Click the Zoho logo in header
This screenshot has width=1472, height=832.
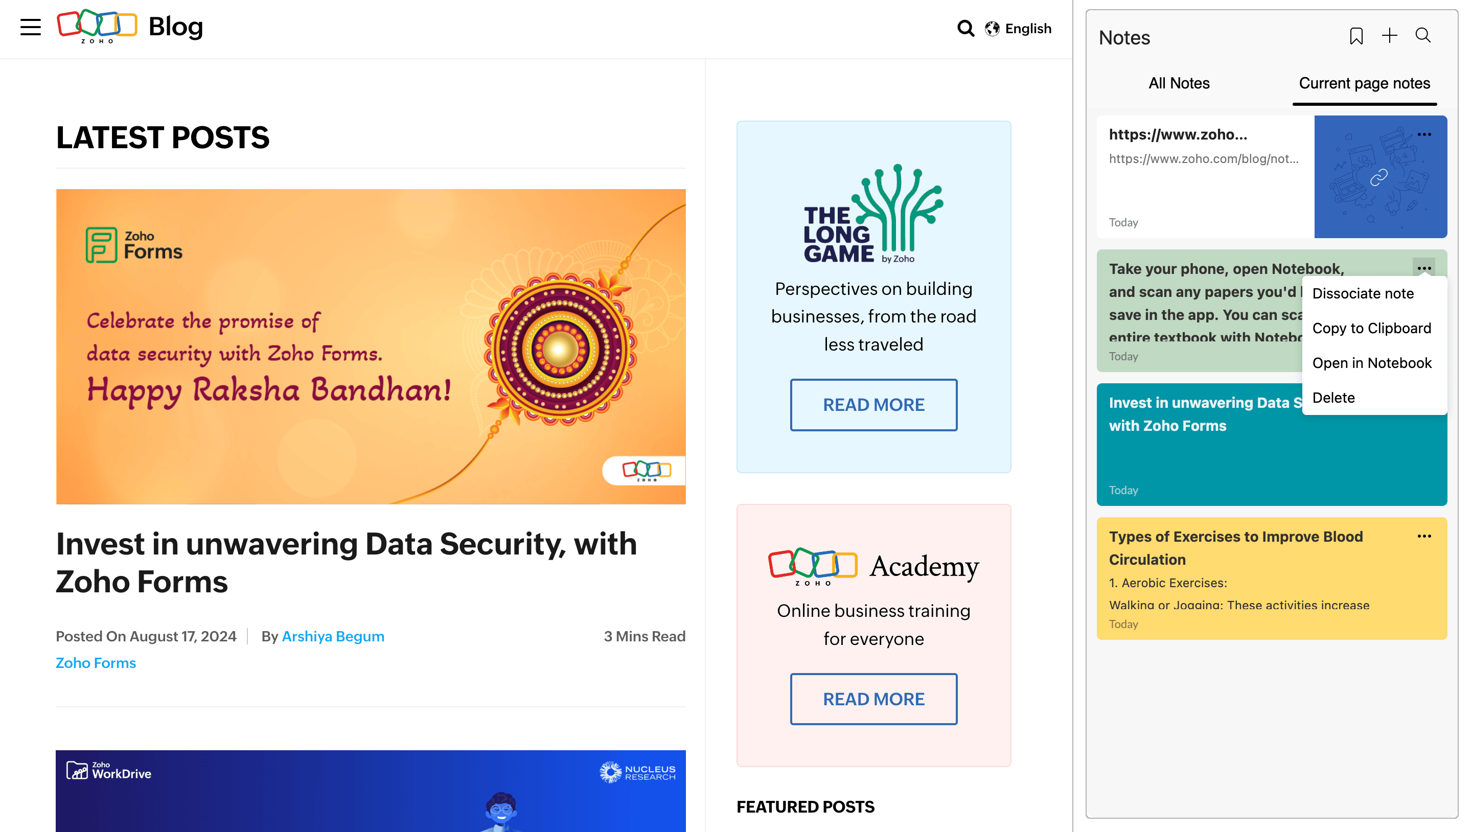[97, 26]
